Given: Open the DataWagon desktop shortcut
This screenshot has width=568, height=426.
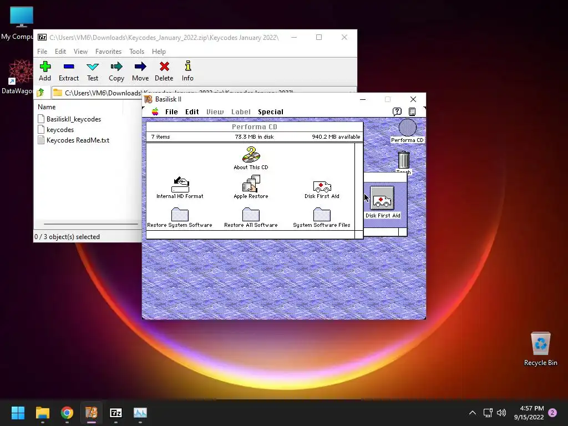Looking at the screenshot, I should [x=18, y=77].
